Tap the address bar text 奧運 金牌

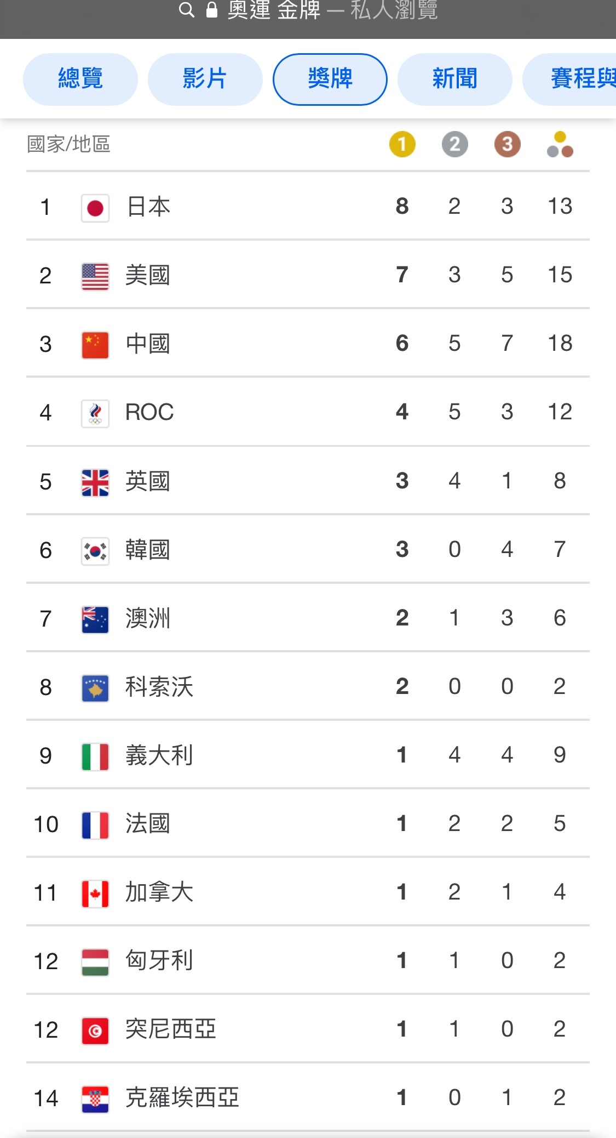274,10
